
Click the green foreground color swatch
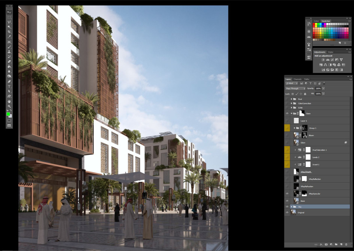(8, 114)
